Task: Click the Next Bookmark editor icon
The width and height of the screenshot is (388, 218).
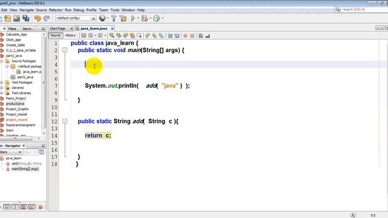Action: [155, 36]
